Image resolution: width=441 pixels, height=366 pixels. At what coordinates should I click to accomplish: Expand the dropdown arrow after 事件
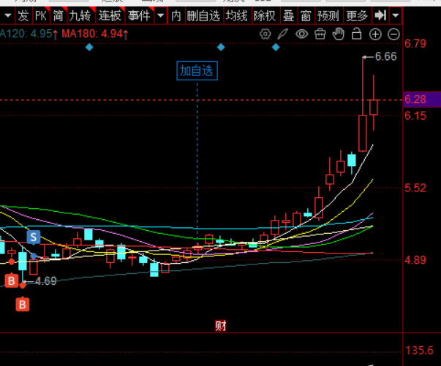(161, 15)
